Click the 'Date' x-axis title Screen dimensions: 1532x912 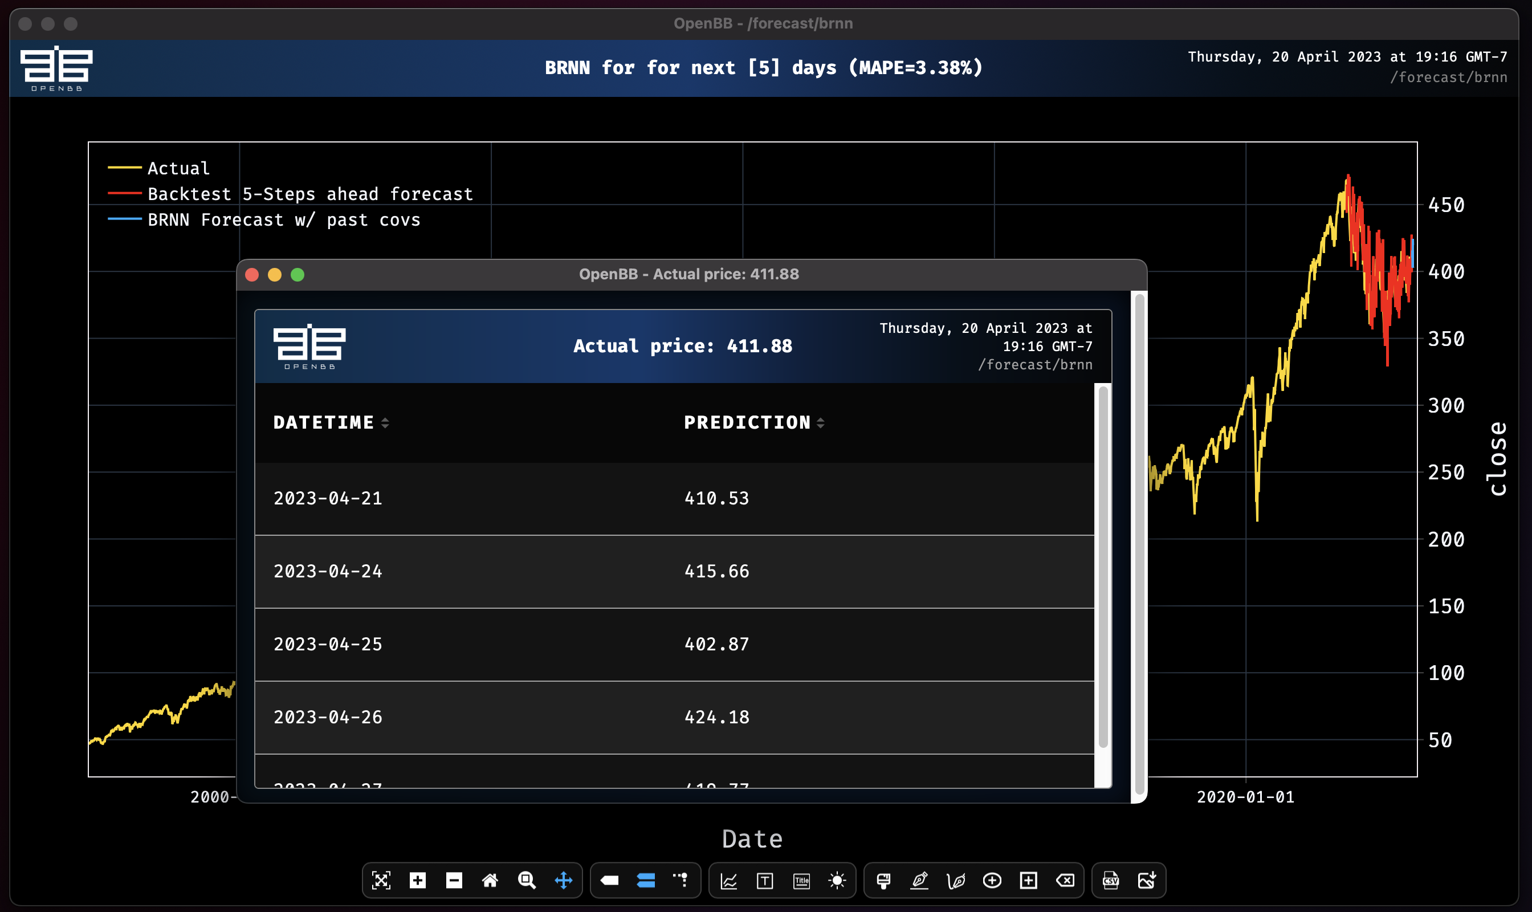pyautogui.click(x=752, y=839)
